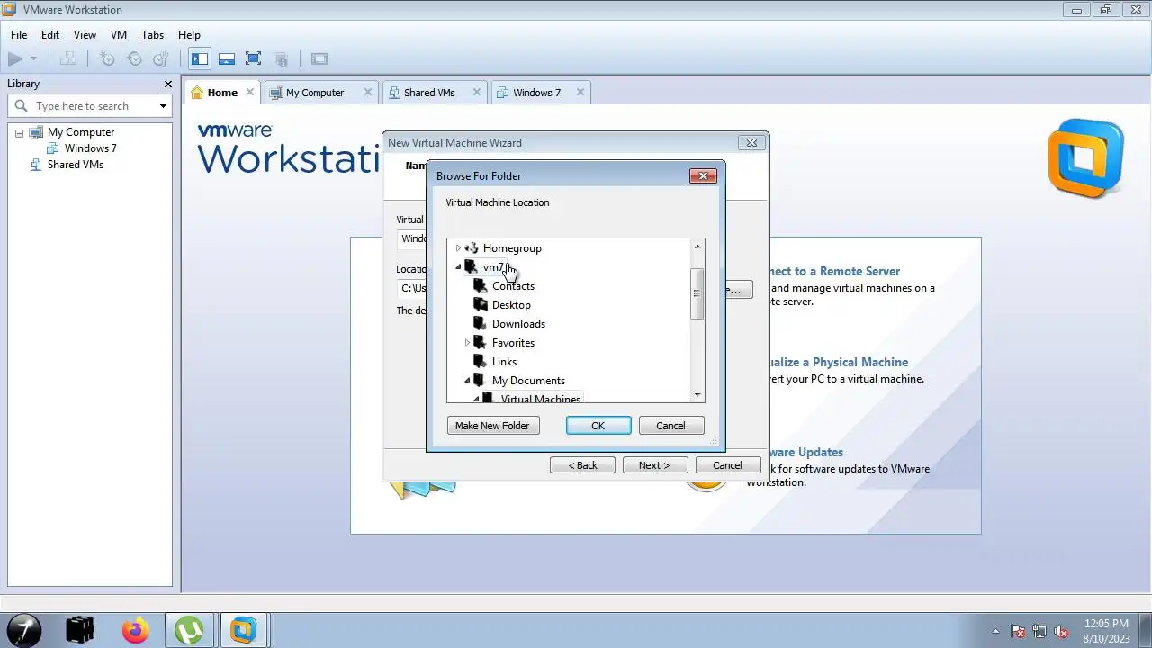Select the vm7 user folder

pyautogui.click(x=494, y=267)
